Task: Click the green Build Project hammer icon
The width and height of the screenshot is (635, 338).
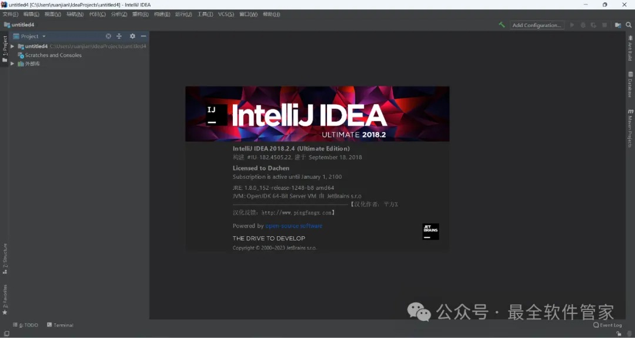Action: click(502, 25)
